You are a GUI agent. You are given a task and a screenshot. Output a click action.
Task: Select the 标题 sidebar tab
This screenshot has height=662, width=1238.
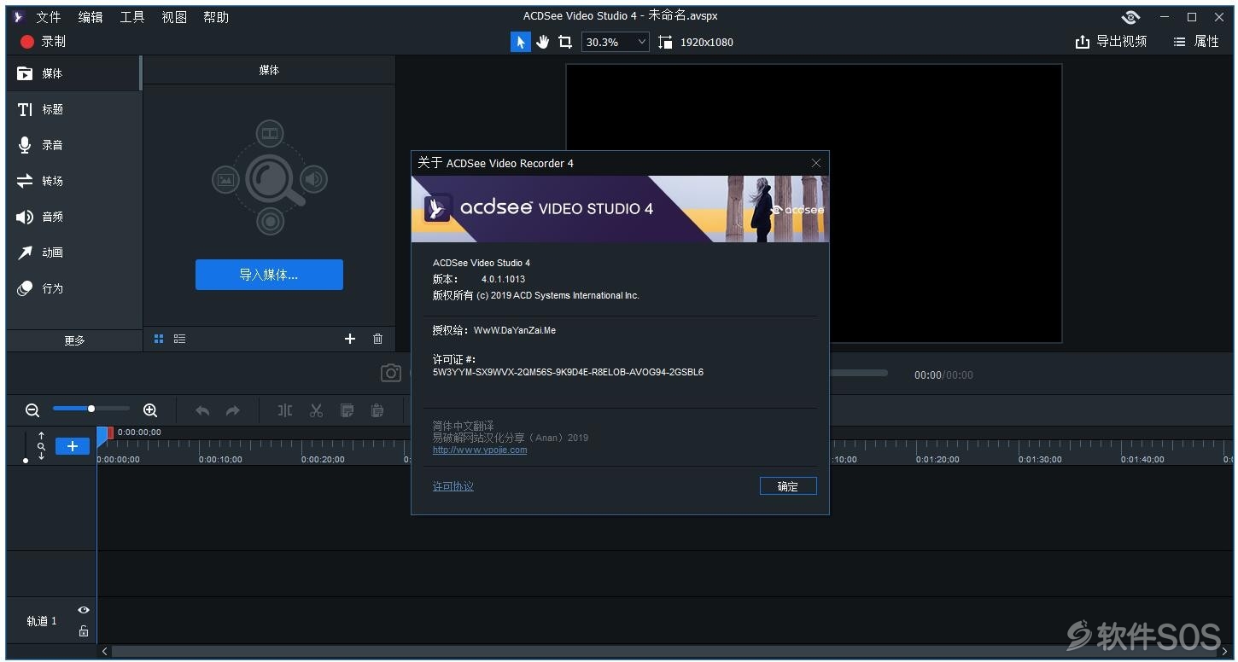pos(73,109)
